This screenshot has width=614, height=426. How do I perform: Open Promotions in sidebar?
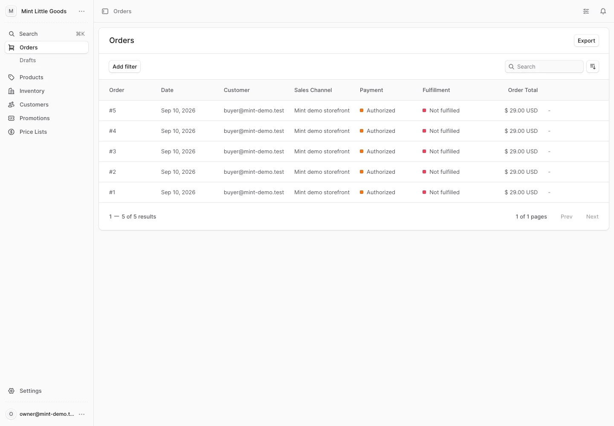pyautogui.click(x=46, y=118)
